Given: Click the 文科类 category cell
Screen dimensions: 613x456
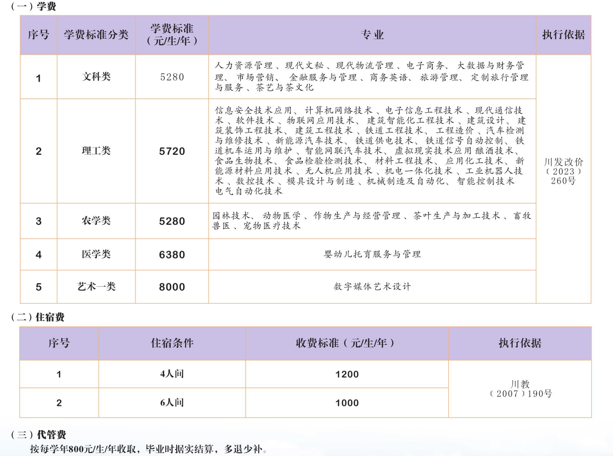Looking at the screenshot, I should (96, 77).
